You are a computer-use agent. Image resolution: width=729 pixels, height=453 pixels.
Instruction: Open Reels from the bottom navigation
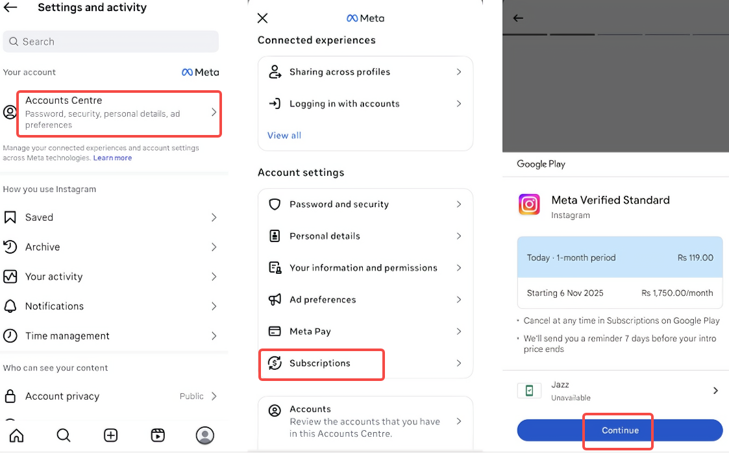(x=158, y=435)
